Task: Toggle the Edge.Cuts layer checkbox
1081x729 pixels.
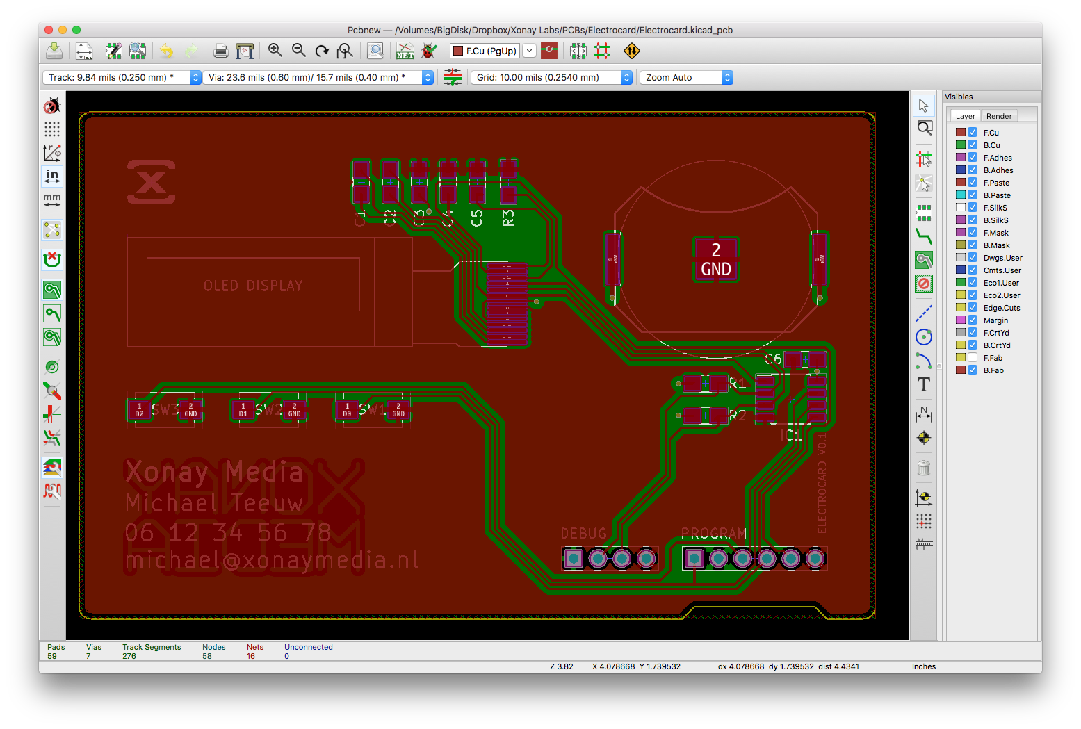Action: [x=973, y=307]
